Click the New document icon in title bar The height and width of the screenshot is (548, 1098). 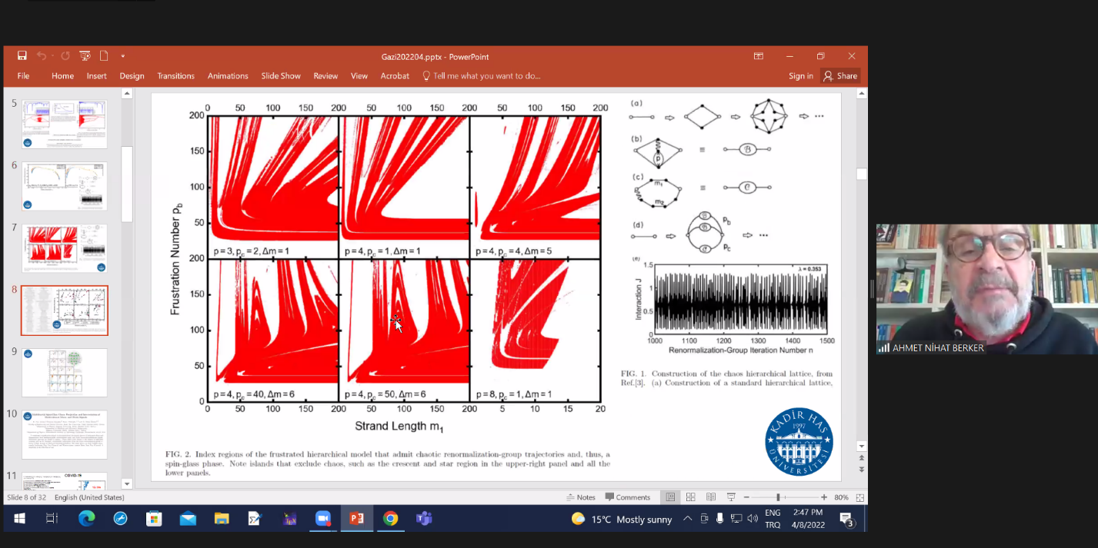104,56
